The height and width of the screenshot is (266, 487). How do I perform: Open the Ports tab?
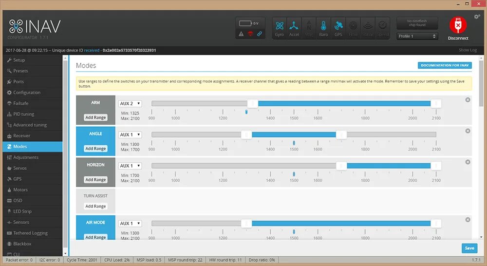point(33,81)
